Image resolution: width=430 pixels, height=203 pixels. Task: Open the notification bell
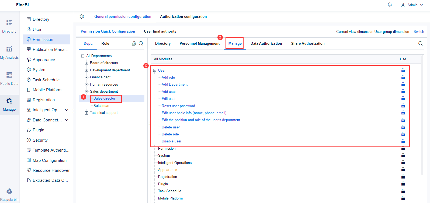pyautogui.click(x=390, y=5)
